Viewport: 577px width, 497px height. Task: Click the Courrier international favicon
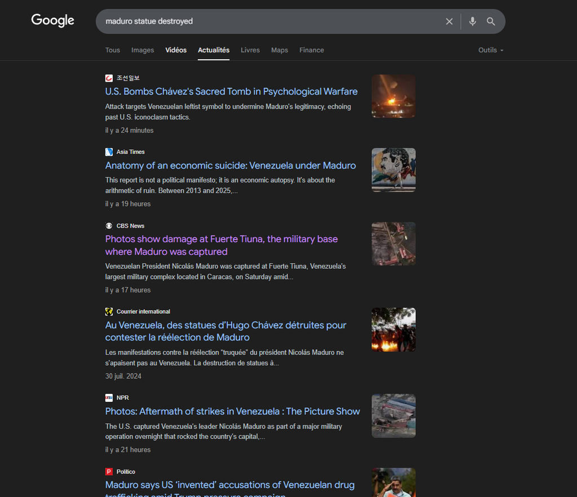pyautogui.click(x=109, y=312)
